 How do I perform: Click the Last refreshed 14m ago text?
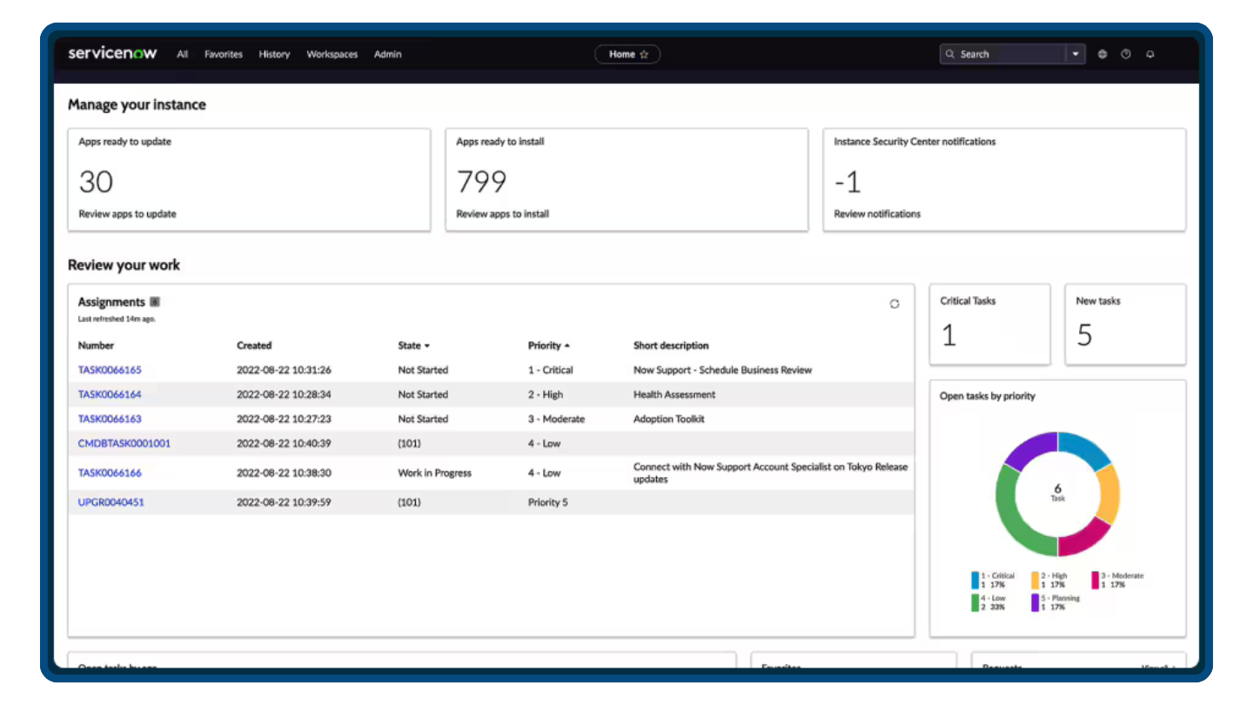tap(117, 319)
